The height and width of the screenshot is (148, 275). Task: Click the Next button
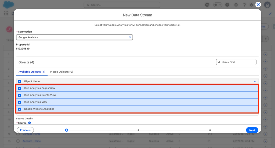pos(252,130)
